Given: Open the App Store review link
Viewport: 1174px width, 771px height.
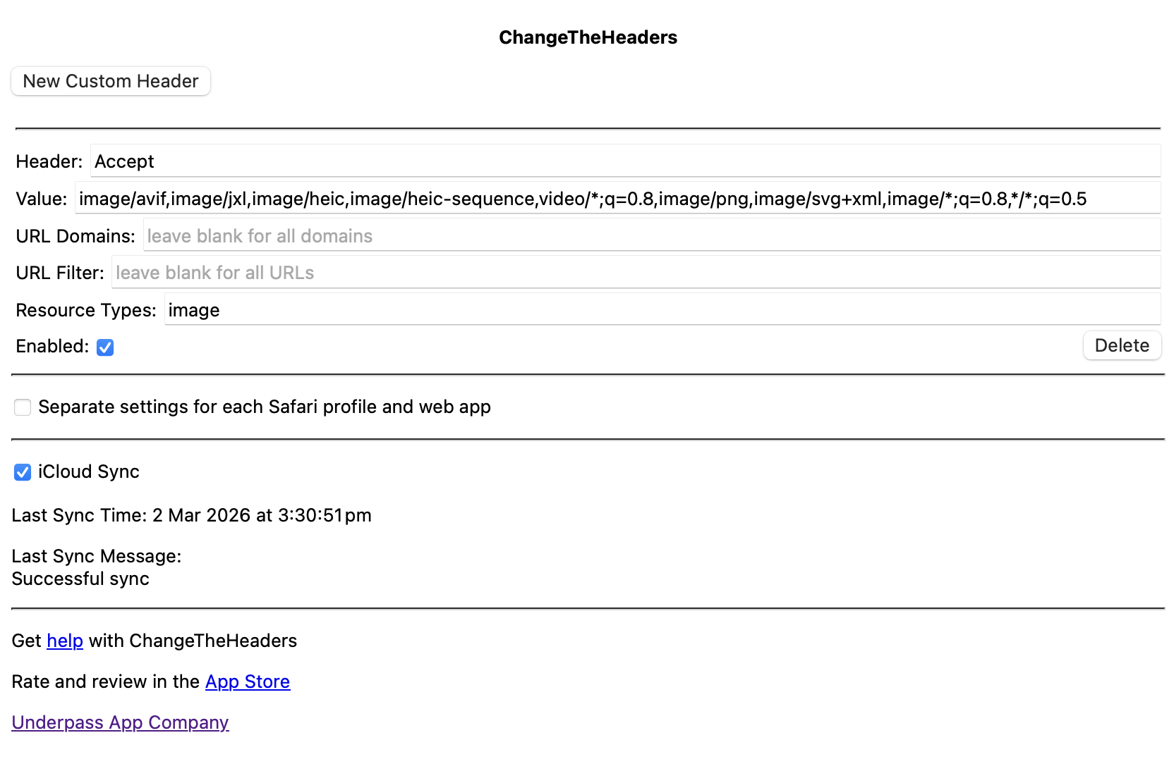Looking at the screenshot, I should tap(248, 681).
